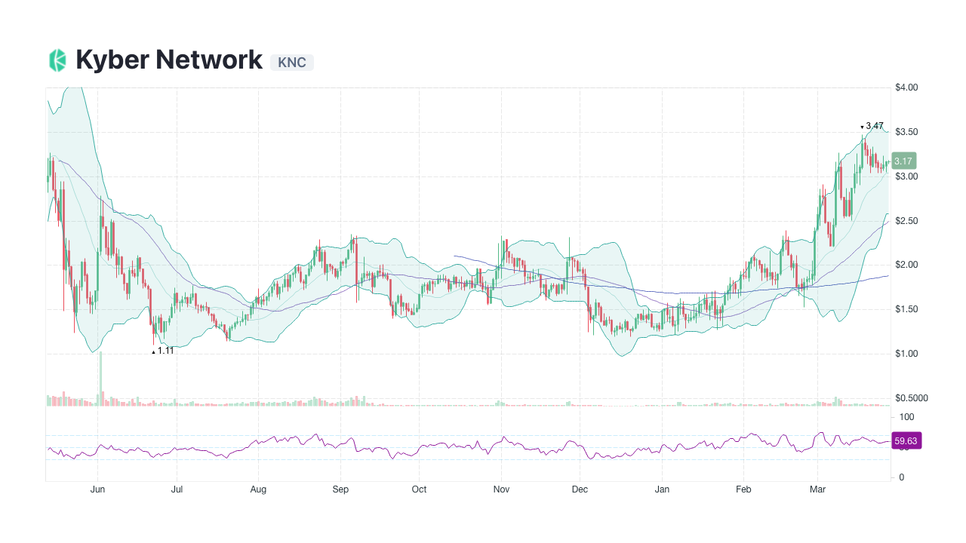Viewport: 966px width, 543px height.
Task: Click the Dec month label
Action: point(580,489)
